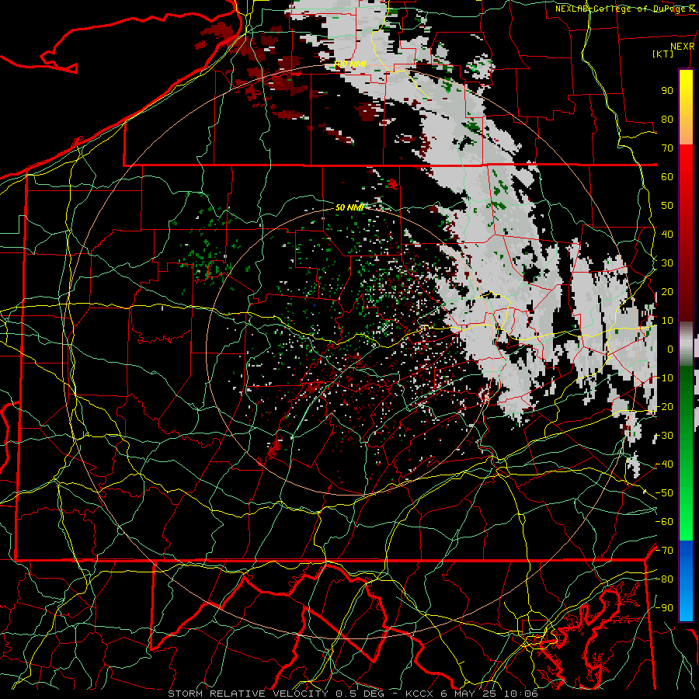Click the Storm Relative Velocity footer caption

(x=353, y=694)
